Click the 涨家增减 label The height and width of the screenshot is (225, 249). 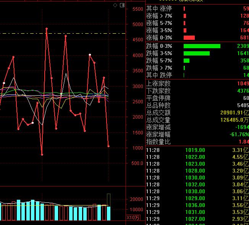(x=158, y=127)
